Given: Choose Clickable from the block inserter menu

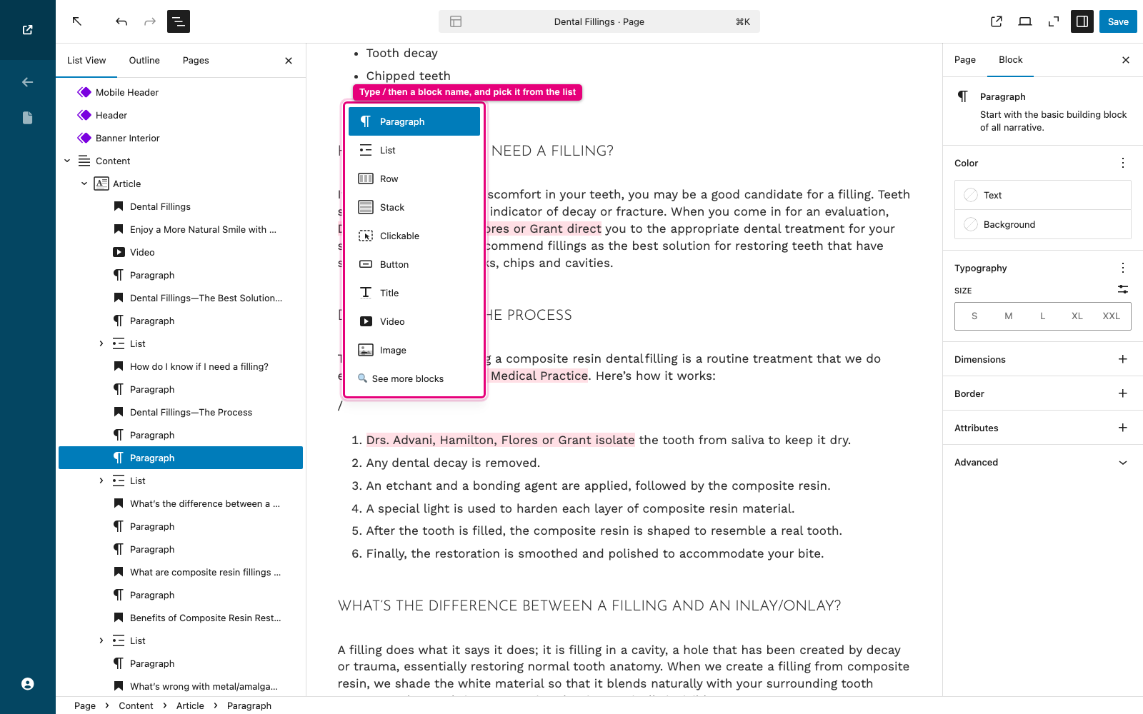Looking at the screenshot, I should (414, 236).
